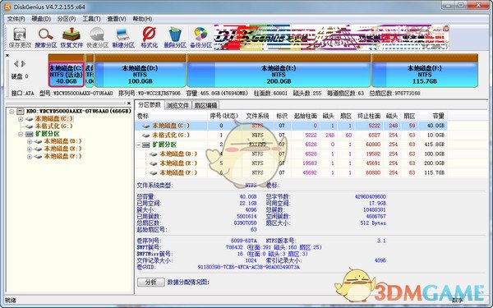Select the 格式化 format tool icon
493x308 pixels.
149,38
